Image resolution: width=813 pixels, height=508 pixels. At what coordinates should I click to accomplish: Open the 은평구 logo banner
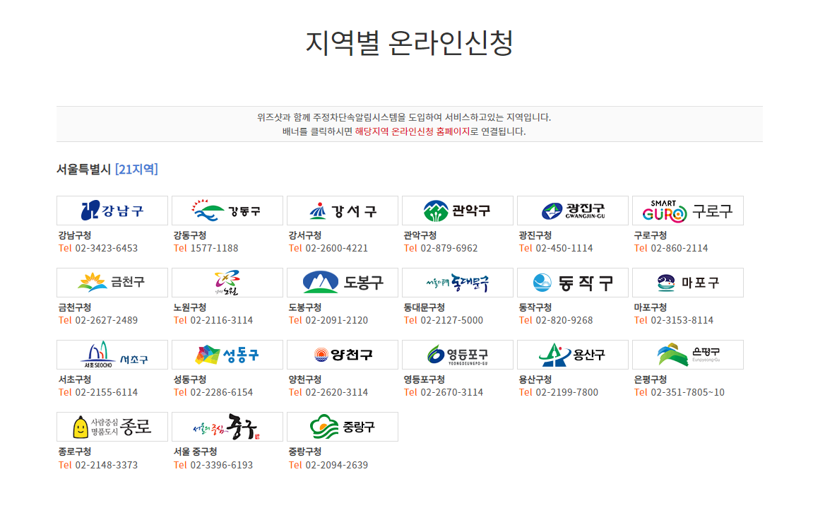coord(687,355)
